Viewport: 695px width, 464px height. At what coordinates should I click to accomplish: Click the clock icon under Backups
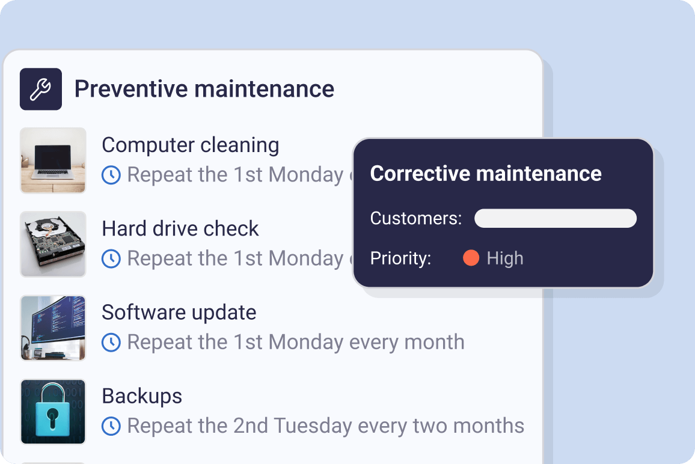pos(111,426)
